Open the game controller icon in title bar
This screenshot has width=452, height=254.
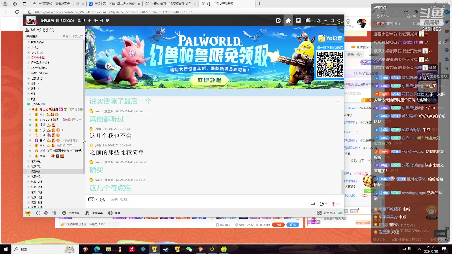coord(308,20)
